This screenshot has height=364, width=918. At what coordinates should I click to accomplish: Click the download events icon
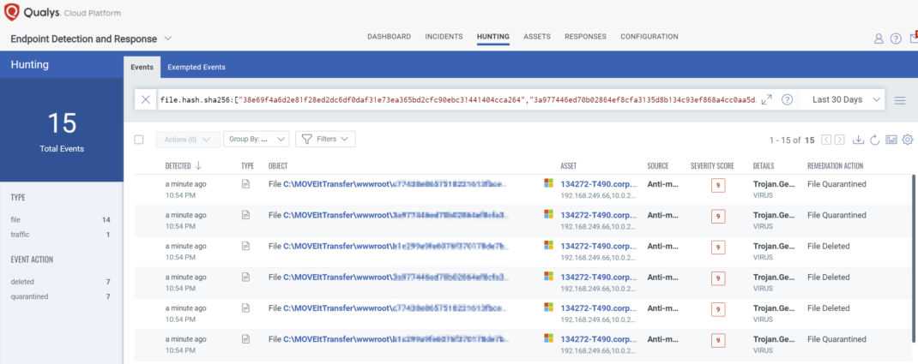coord(858,140)
